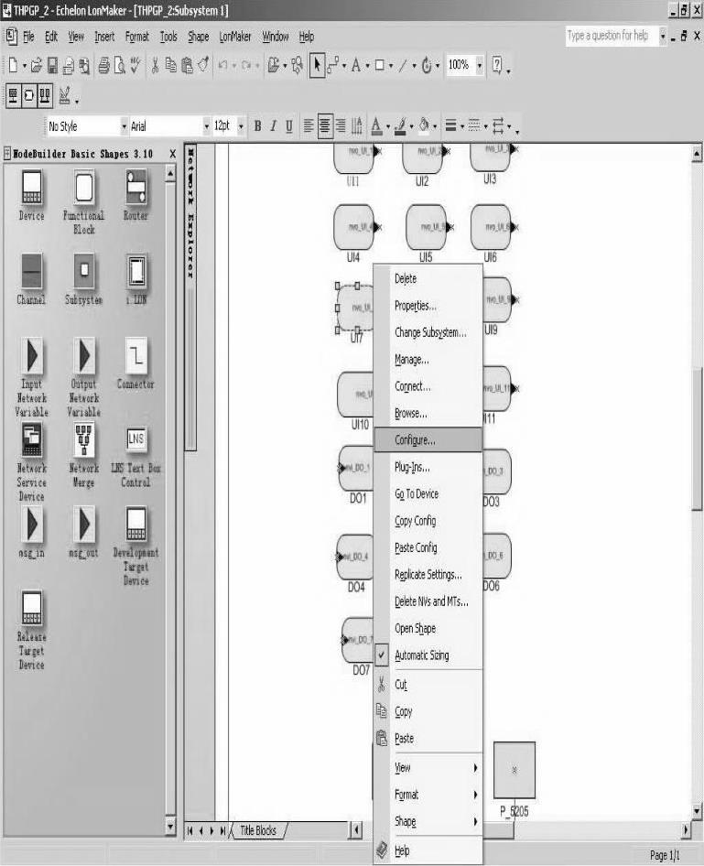Expand the Shape submenu in context menu
This screenshot has width=704, height=866.
(428, 822)
